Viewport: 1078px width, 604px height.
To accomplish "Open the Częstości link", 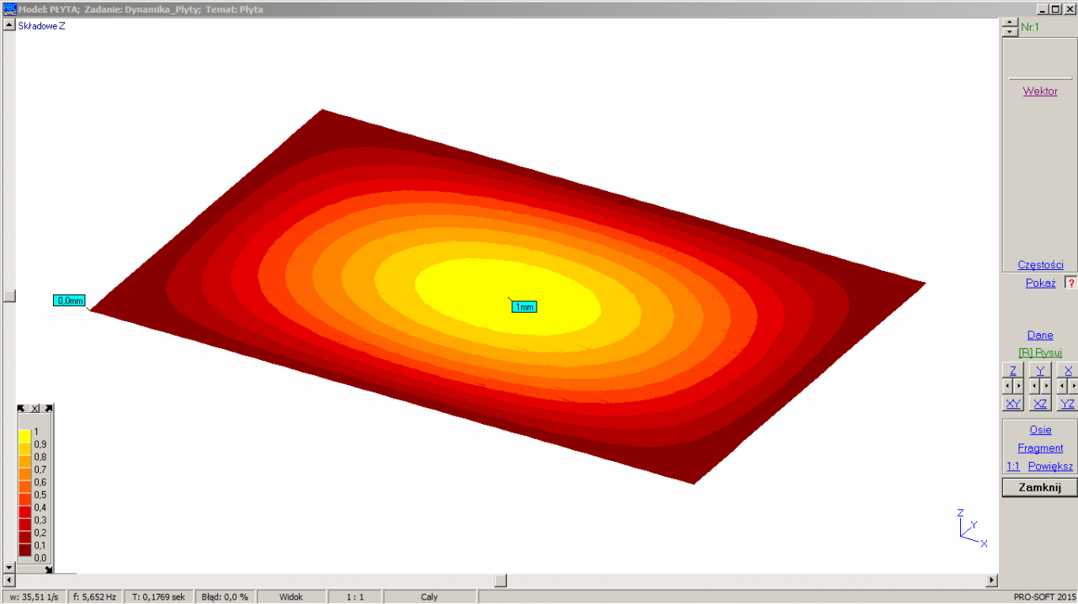I will coord(1039,264).
